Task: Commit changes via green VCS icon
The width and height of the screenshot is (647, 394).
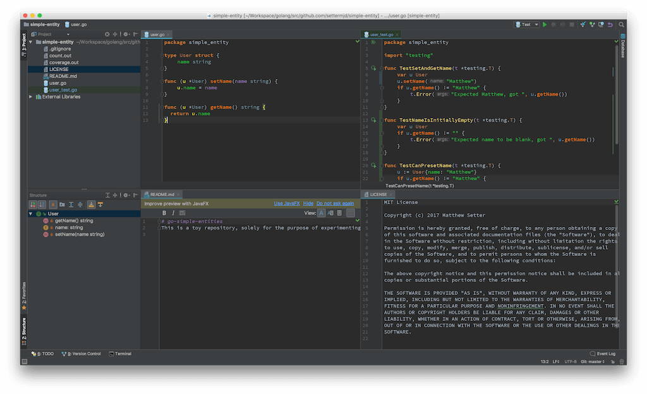Action: tap(593, 24)
